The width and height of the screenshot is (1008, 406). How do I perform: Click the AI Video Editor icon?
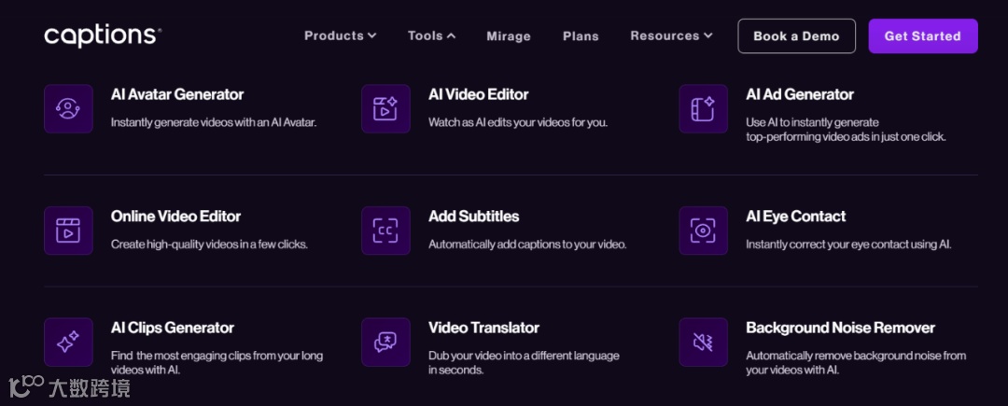point(385,108)
